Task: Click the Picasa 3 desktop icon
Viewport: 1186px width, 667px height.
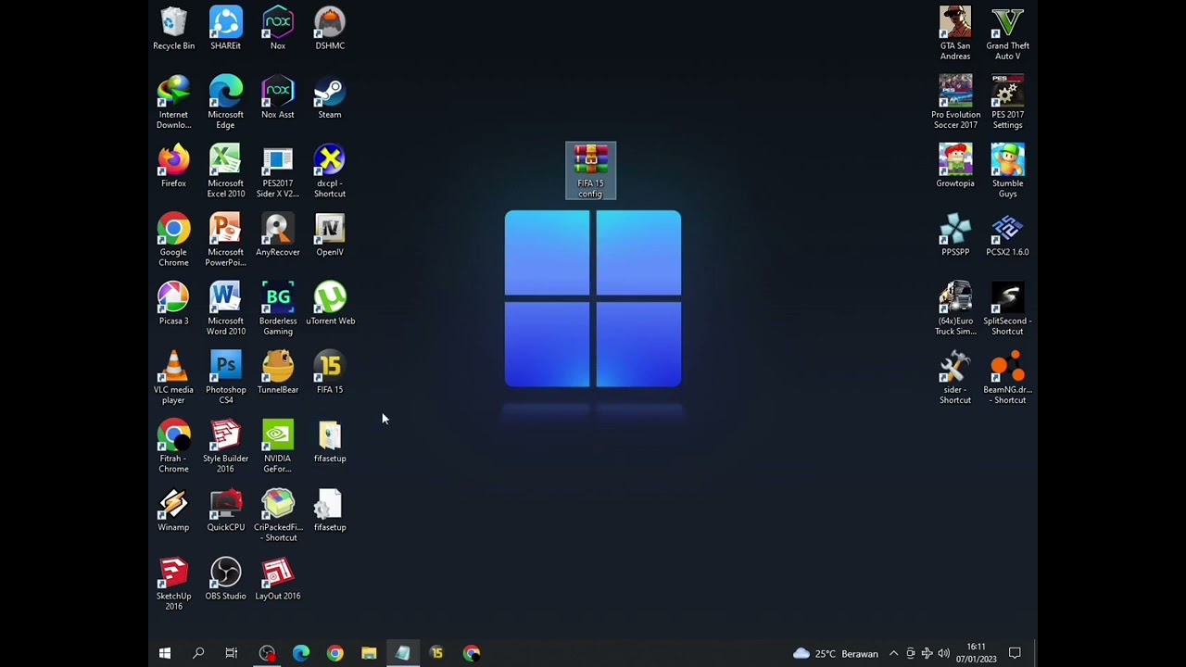Action: point(173,304)
